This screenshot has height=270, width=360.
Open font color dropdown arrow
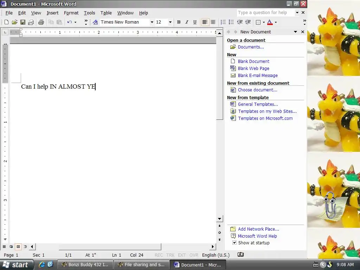point(276,22)
